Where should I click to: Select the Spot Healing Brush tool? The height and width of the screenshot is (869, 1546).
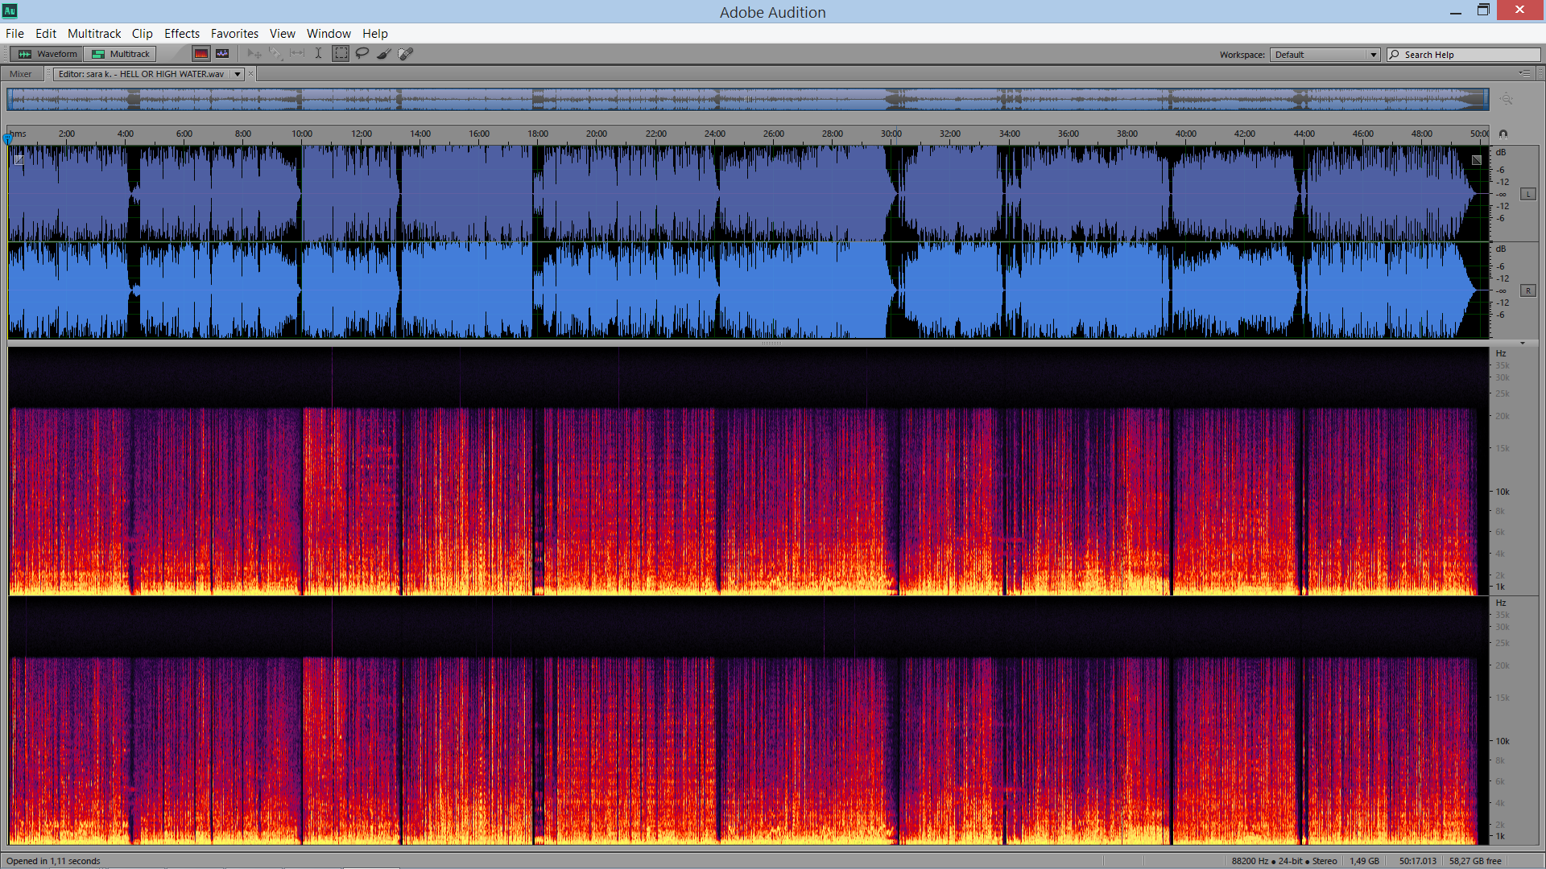[406, 54]
